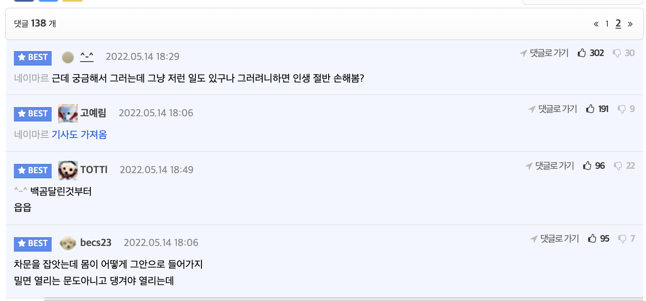Click 댓글로 가기 on becs23's comment
Screen dimensions: 646x301
[555, 239]
